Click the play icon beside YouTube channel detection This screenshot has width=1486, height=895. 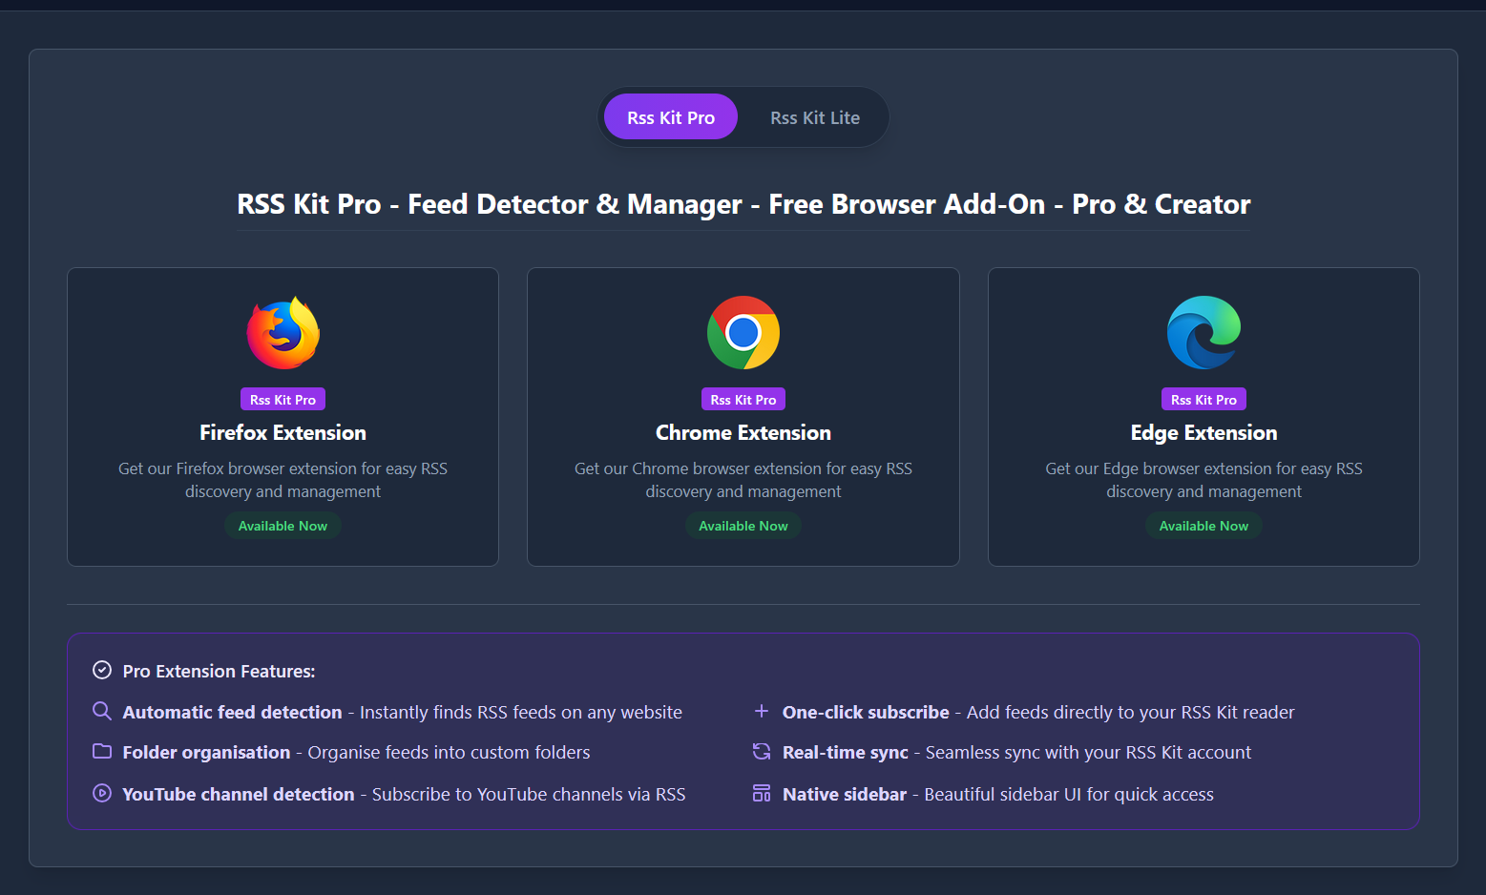102,793
